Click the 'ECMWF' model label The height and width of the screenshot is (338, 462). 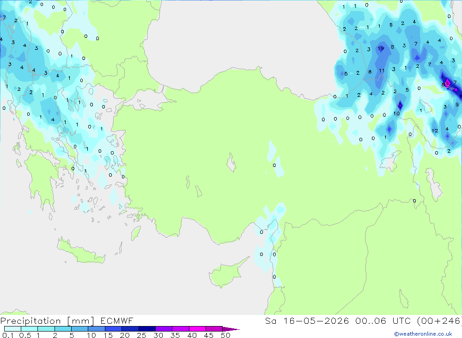point(117,320)
